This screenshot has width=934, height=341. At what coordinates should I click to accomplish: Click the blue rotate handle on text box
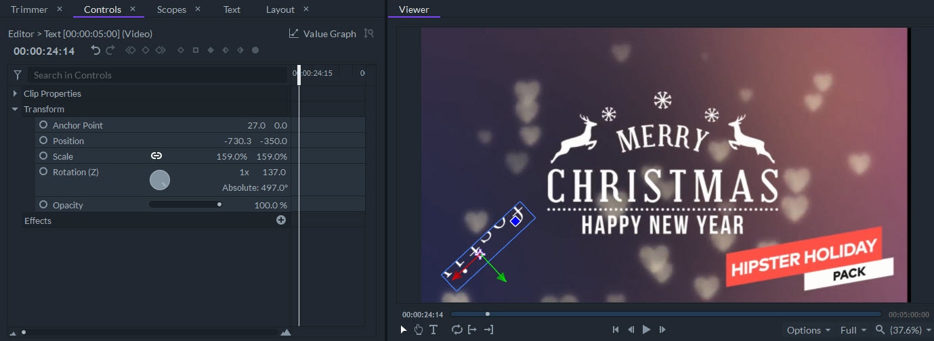515,221
